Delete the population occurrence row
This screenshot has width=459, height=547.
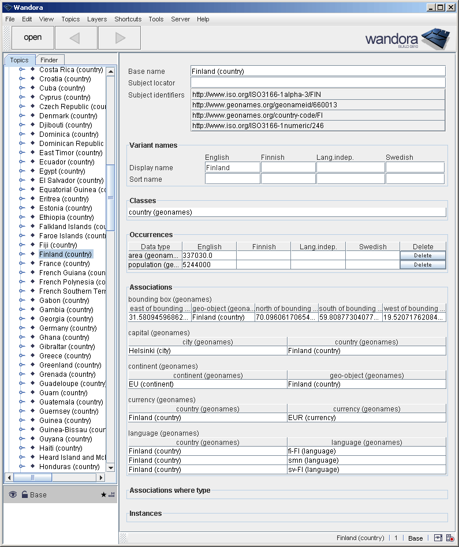(x=423, y=265)
